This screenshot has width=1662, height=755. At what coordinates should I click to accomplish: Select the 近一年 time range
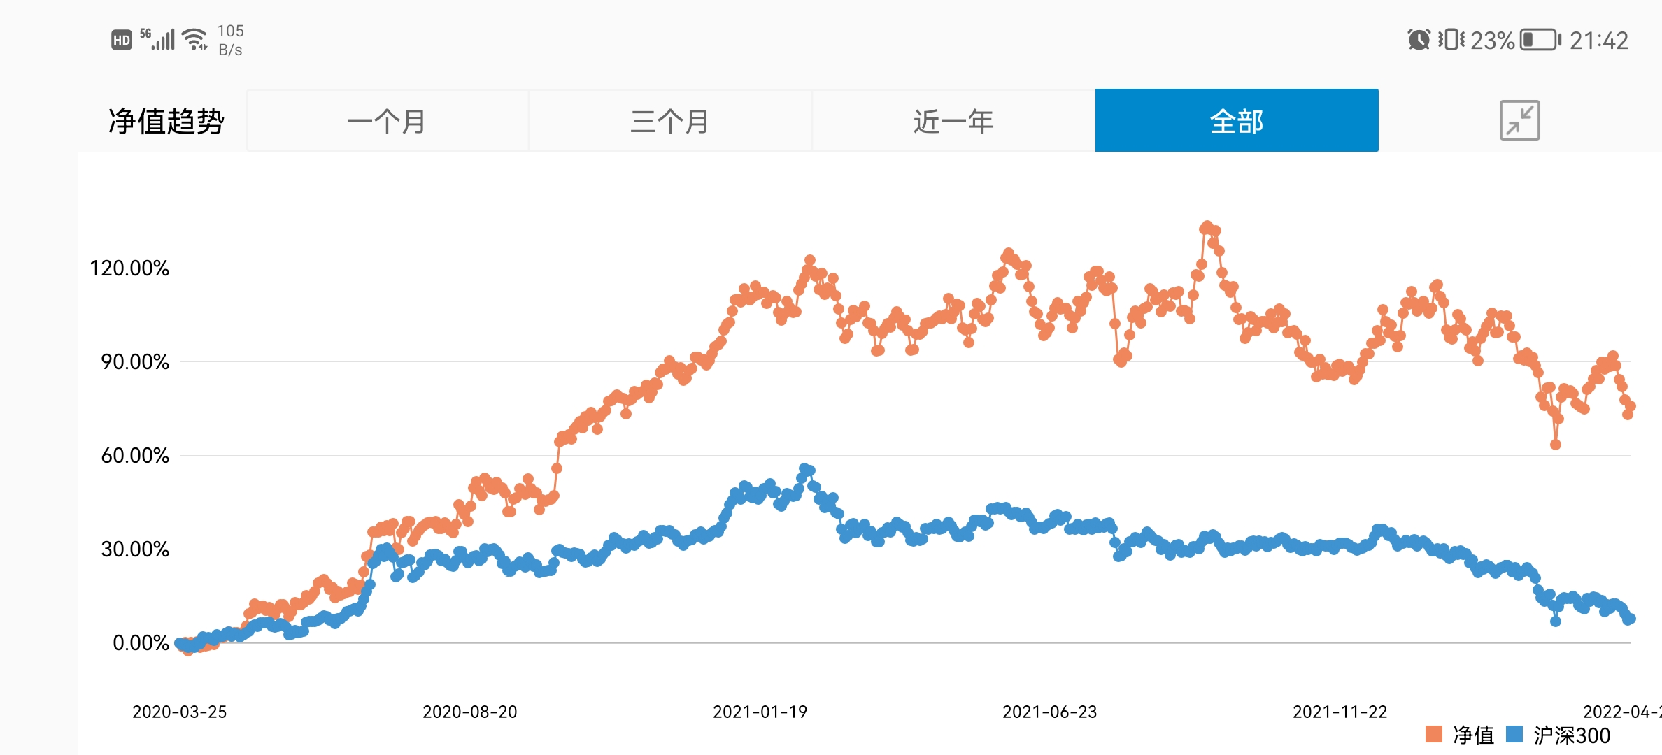pyautogui.click(x=953, y=121)
